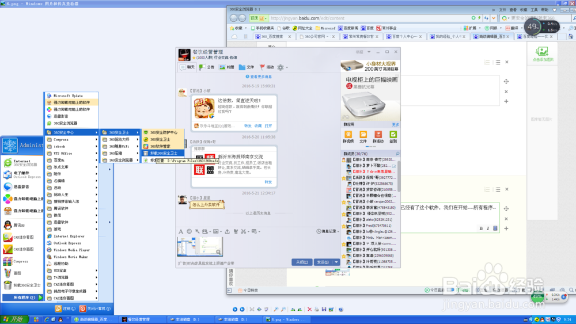This screenshot has height=324, width=576.
Task: Click the 关闭计算机 shutdown button
Action: pyautogui.click(x=95, y=308)
